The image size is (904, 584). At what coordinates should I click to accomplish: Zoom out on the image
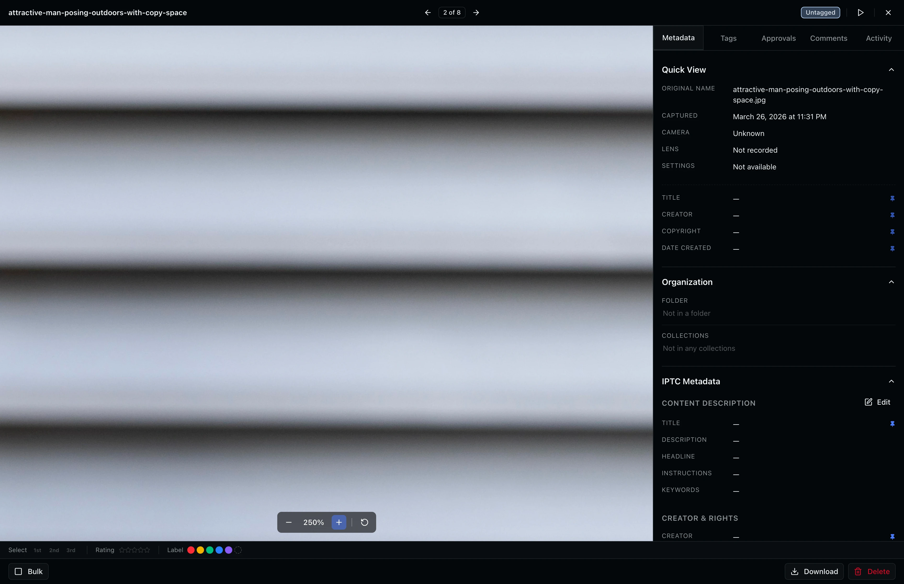(289, 522)
